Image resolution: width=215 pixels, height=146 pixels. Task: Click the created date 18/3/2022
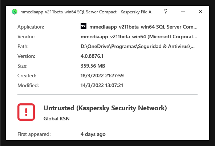102,76
